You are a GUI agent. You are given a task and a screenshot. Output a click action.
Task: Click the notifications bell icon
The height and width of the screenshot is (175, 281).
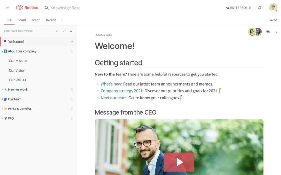click(260, 8)
